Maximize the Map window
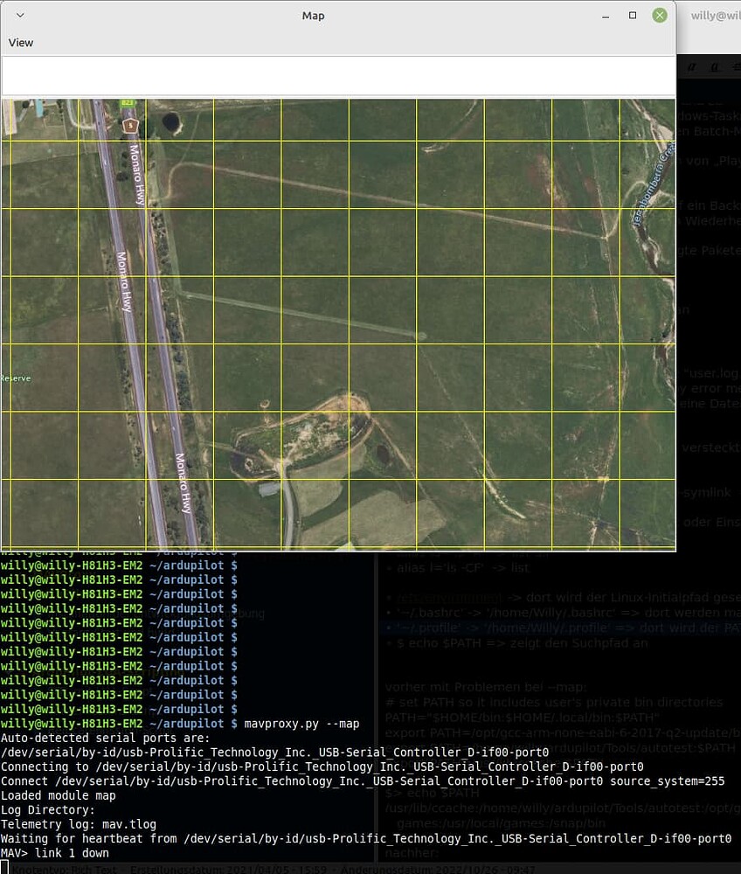 [x=633, y=16]
